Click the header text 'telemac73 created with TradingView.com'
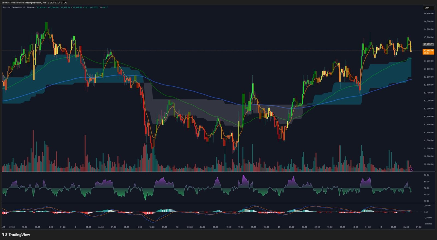This screenshot has height=240, width=437. tap(21, 3)
